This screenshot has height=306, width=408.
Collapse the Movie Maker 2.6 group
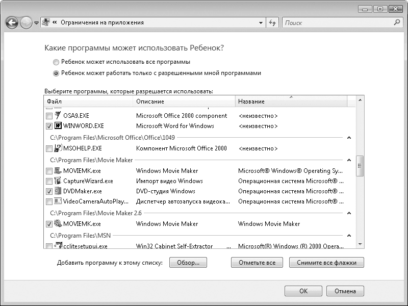349,213
